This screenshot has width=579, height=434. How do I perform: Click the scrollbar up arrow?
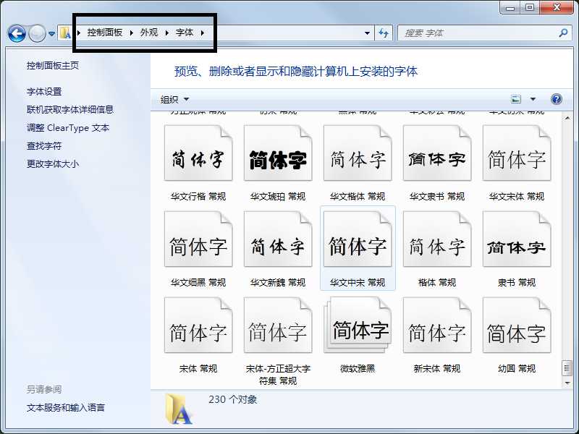567,118
